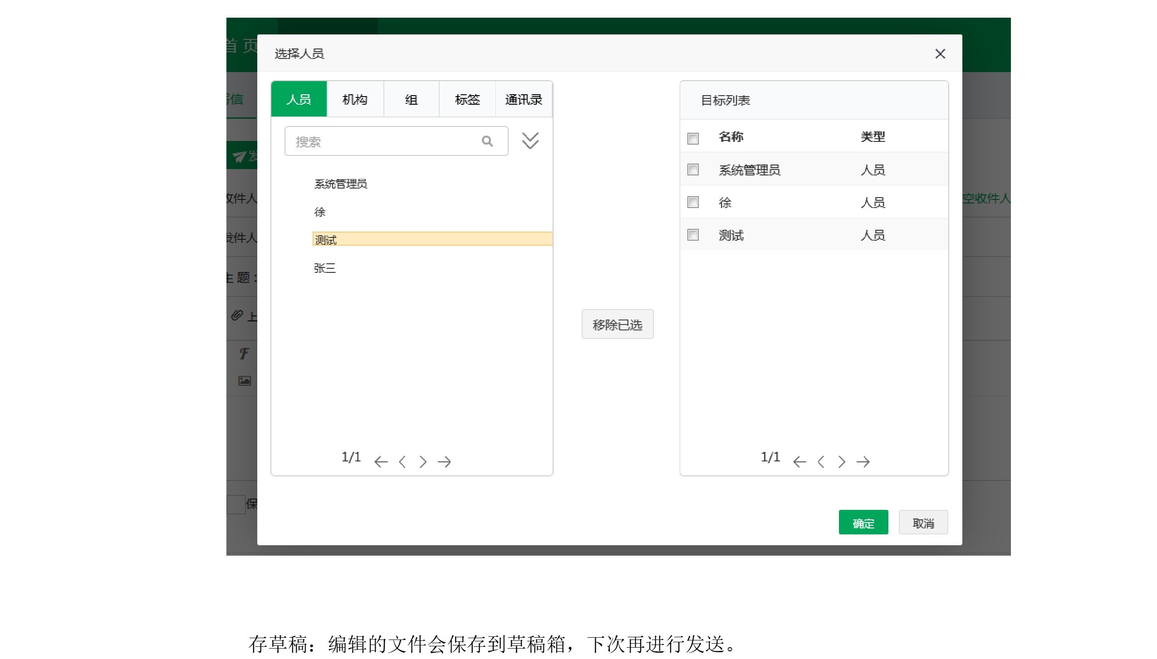1157x659 pixels.
Task: Click the search magnifier icon
Action: (487, 141)
